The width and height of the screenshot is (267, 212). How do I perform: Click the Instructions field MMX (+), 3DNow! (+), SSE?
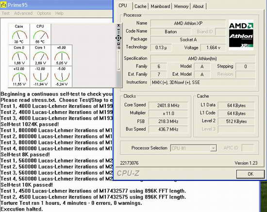[202, 82]
